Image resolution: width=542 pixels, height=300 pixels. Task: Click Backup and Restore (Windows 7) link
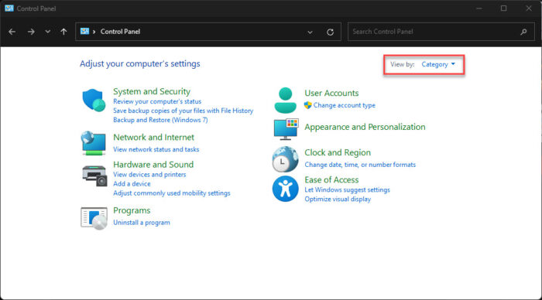click(160, 120)
